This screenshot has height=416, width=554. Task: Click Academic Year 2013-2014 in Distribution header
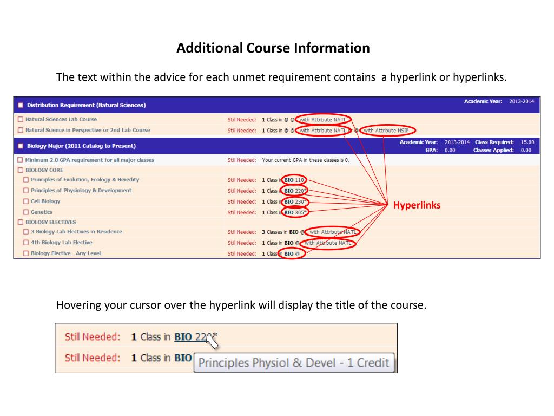(x=522, y=101)
